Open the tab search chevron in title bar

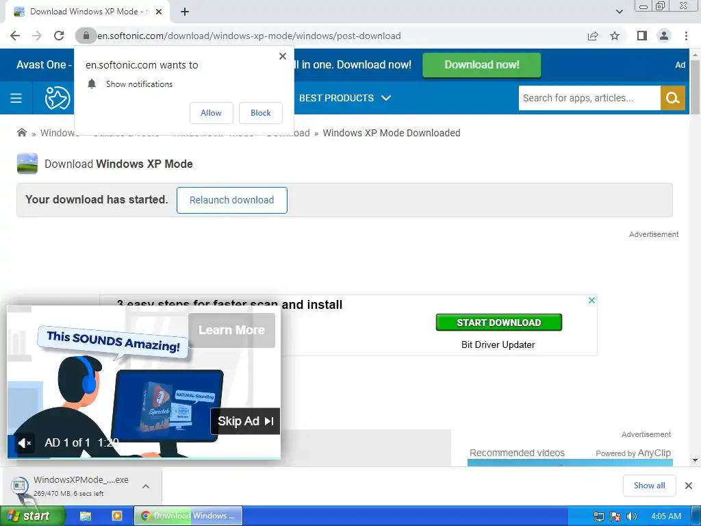[619, 12]
